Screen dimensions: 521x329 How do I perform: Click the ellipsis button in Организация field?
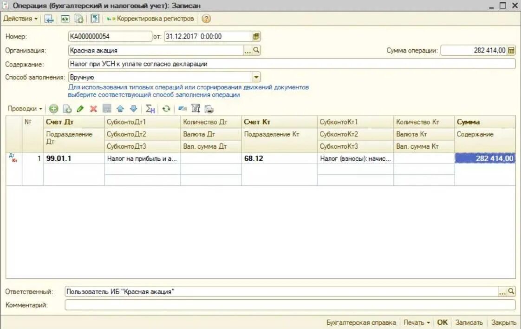tap(247, 51)
